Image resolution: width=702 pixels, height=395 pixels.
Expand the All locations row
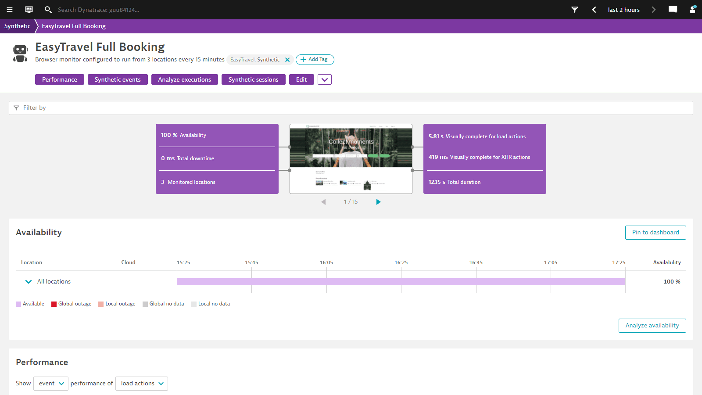pos(29,282)
